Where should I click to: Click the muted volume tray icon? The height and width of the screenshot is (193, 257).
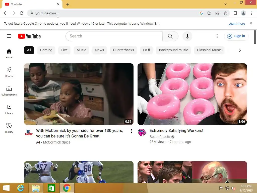tap(233, 188)
